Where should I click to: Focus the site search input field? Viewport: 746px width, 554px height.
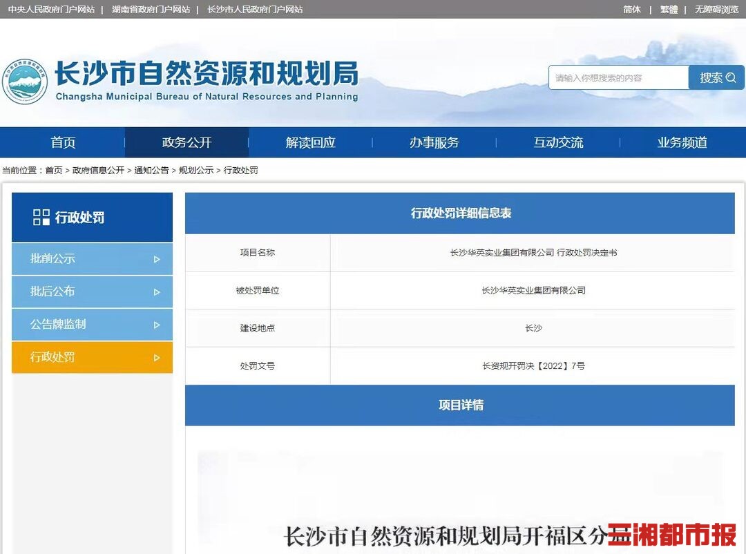pos(618,78)
